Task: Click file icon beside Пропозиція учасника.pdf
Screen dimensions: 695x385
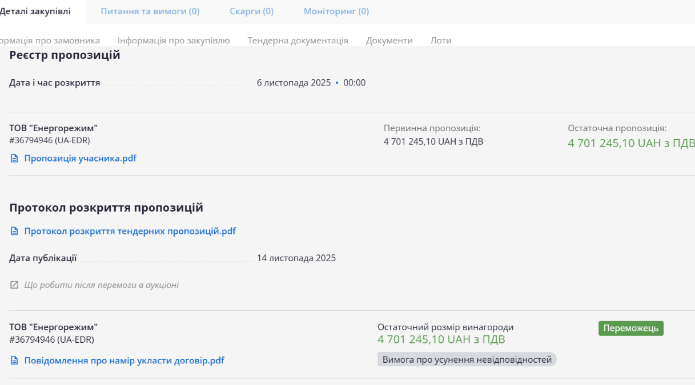Action: pyautogui.click(x=14, y=159)
